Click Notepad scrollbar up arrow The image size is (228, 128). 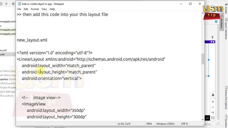(203, 13)
